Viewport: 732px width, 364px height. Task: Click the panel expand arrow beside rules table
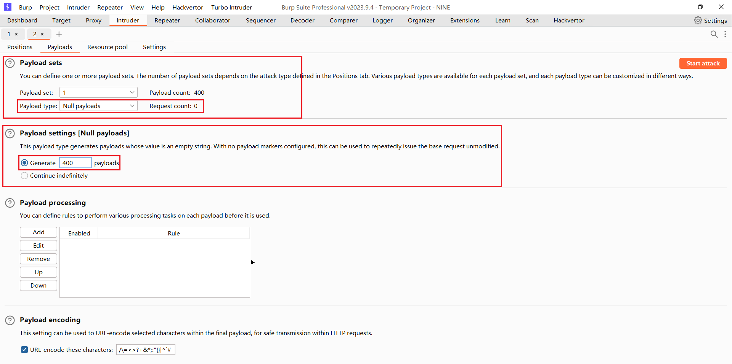[x=252, y=262]
